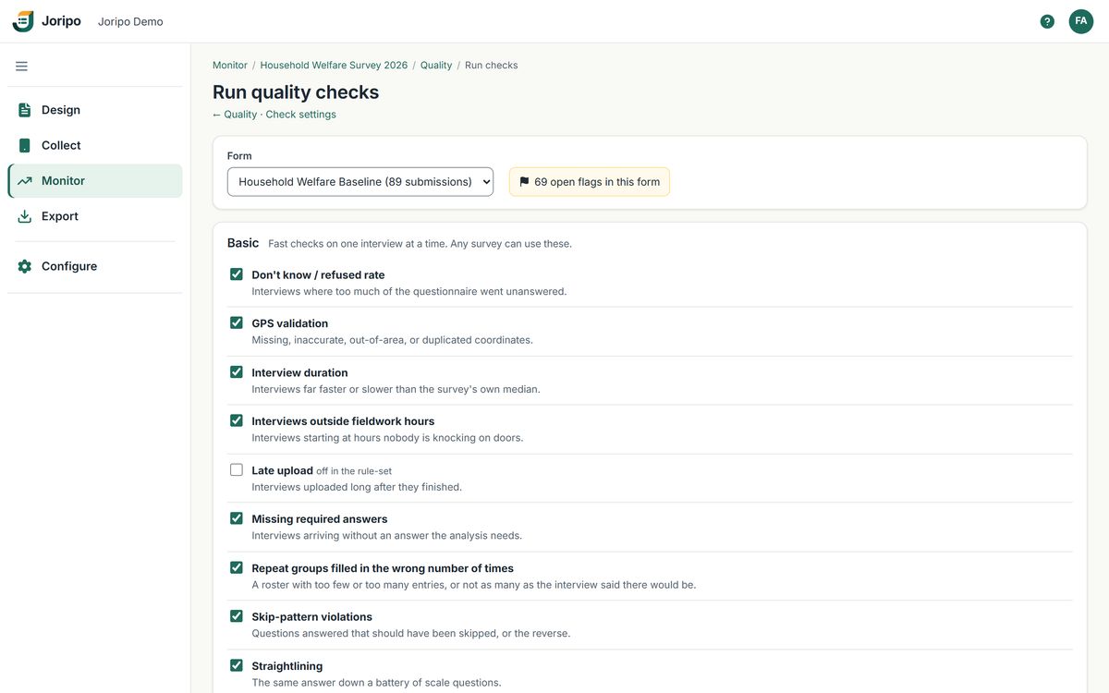This screenshot has width=1109, height=693.
Task: Click the Basic section heading
Action: pyautogui.click(x=243, y=243)
